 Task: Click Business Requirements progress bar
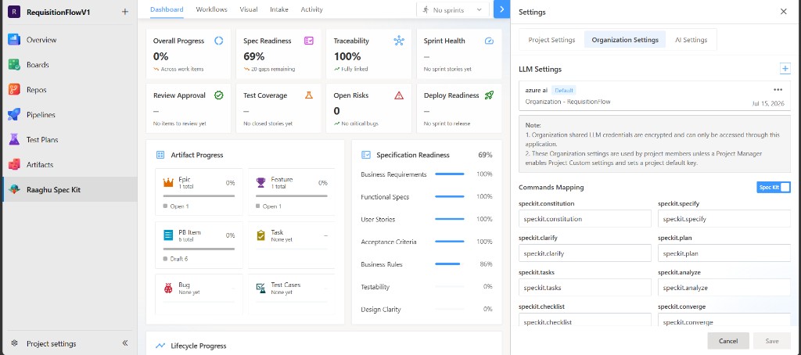(450, 174)
